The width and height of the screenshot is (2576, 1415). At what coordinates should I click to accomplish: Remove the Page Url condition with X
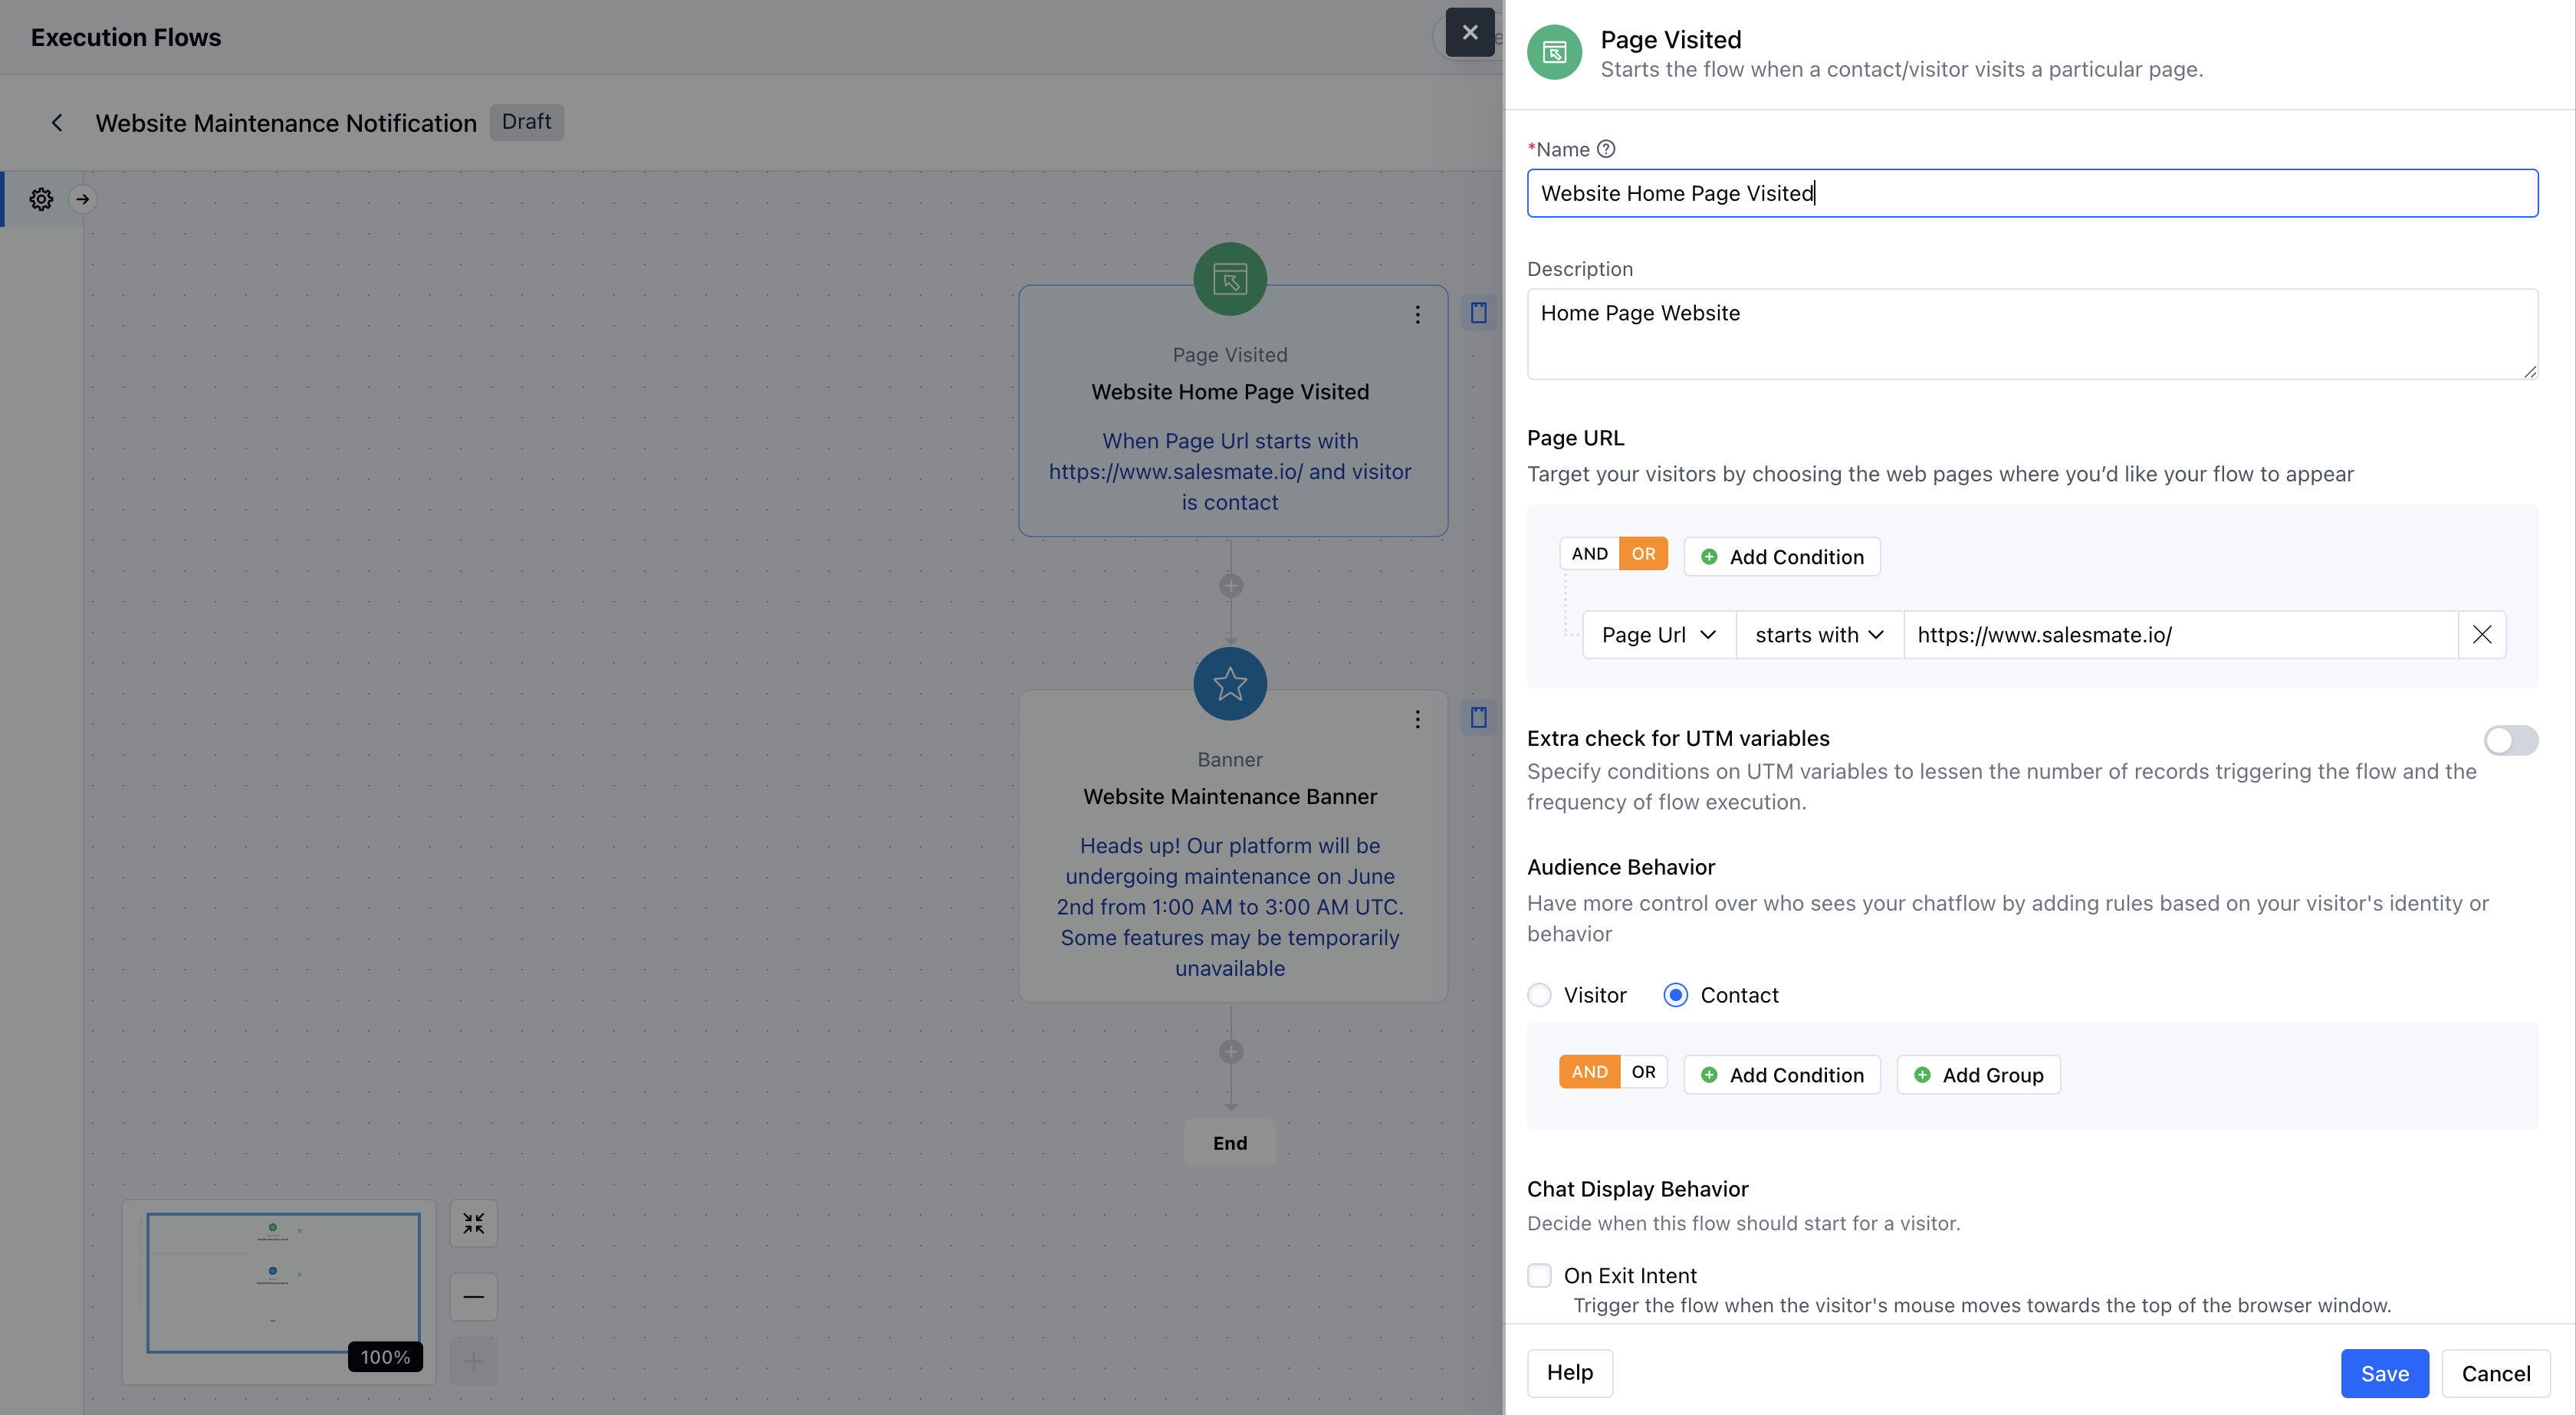2481,635
